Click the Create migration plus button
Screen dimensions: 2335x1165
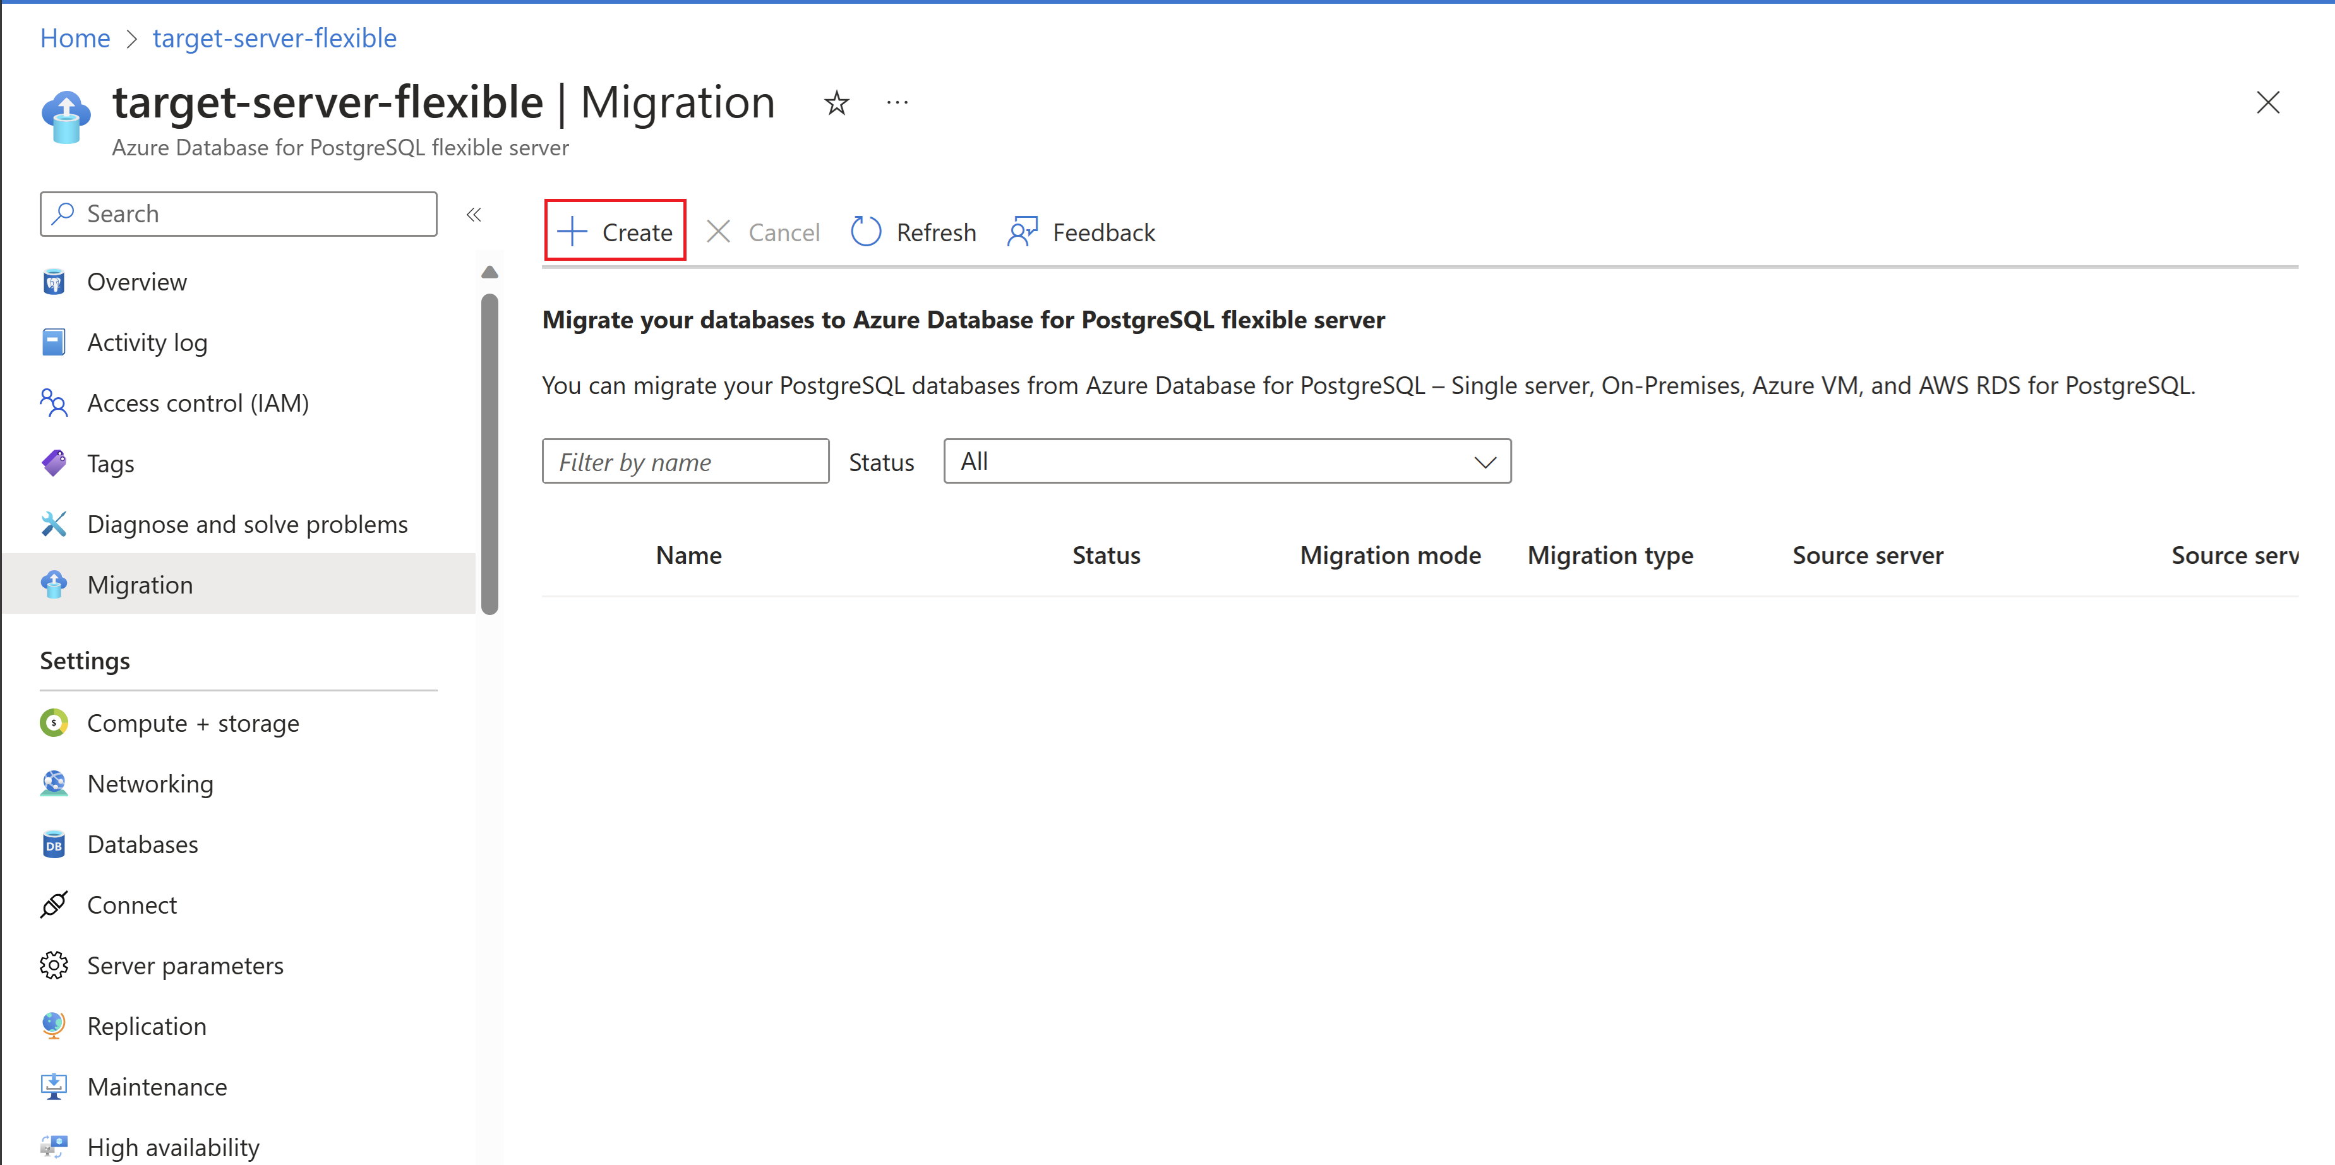(615, 232)
